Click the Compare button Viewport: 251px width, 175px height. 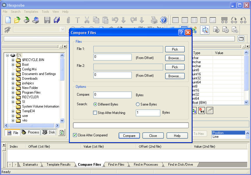click(x=129, y=136)
